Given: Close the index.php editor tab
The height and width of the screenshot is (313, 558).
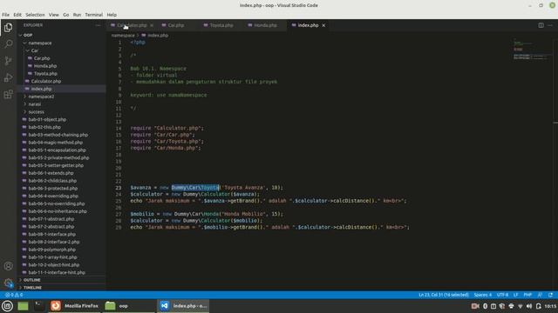Looking at the screenshot, I should [x=323, y=25].
